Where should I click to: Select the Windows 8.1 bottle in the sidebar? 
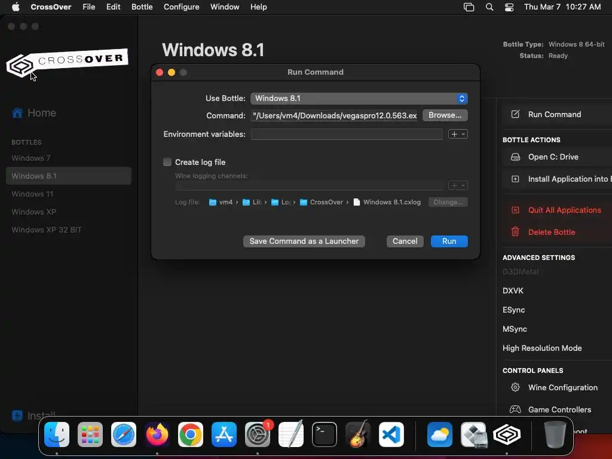pos(68,176)
